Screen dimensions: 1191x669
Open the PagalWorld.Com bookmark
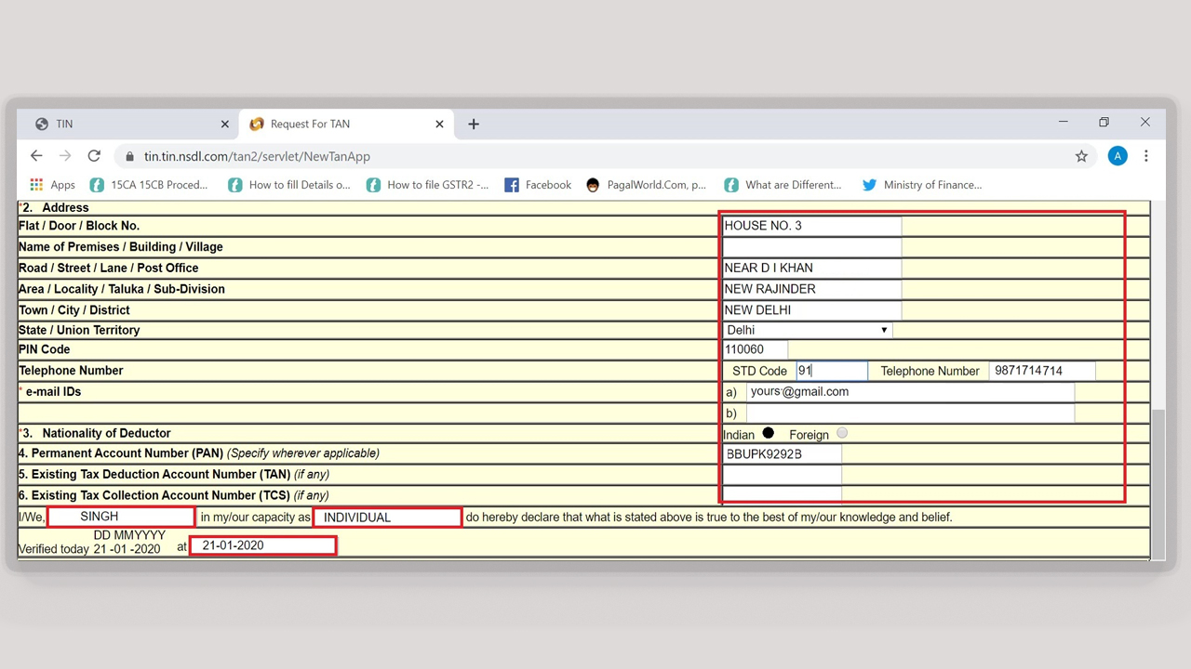pos(646,185)
